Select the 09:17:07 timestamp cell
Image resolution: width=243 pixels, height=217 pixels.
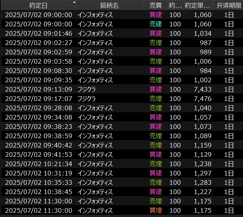pyautogui.click(x=38, y=99)
